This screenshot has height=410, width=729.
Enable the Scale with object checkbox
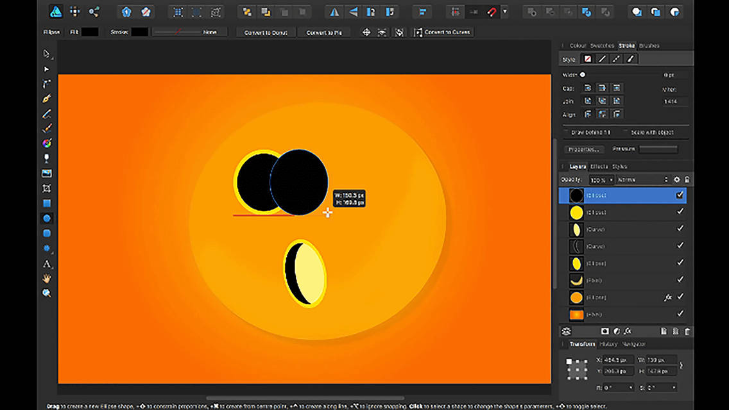pyautogui.click(x=625, y=131)
